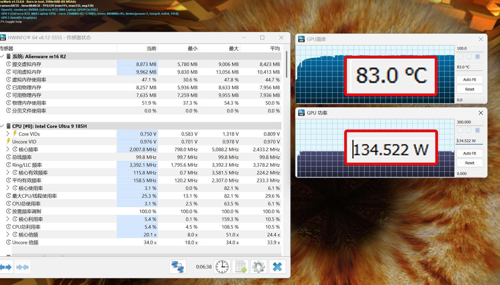
Task: Expand the Core VIDs row
Action: 8,134
